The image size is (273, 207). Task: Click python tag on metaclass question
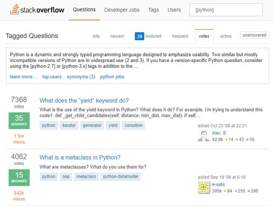(x=49, y=177)
